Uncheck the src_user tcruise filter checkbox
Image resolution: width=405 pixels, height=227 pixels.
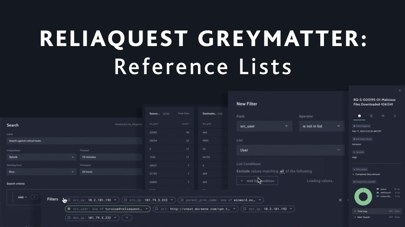(x=69, y=209)
